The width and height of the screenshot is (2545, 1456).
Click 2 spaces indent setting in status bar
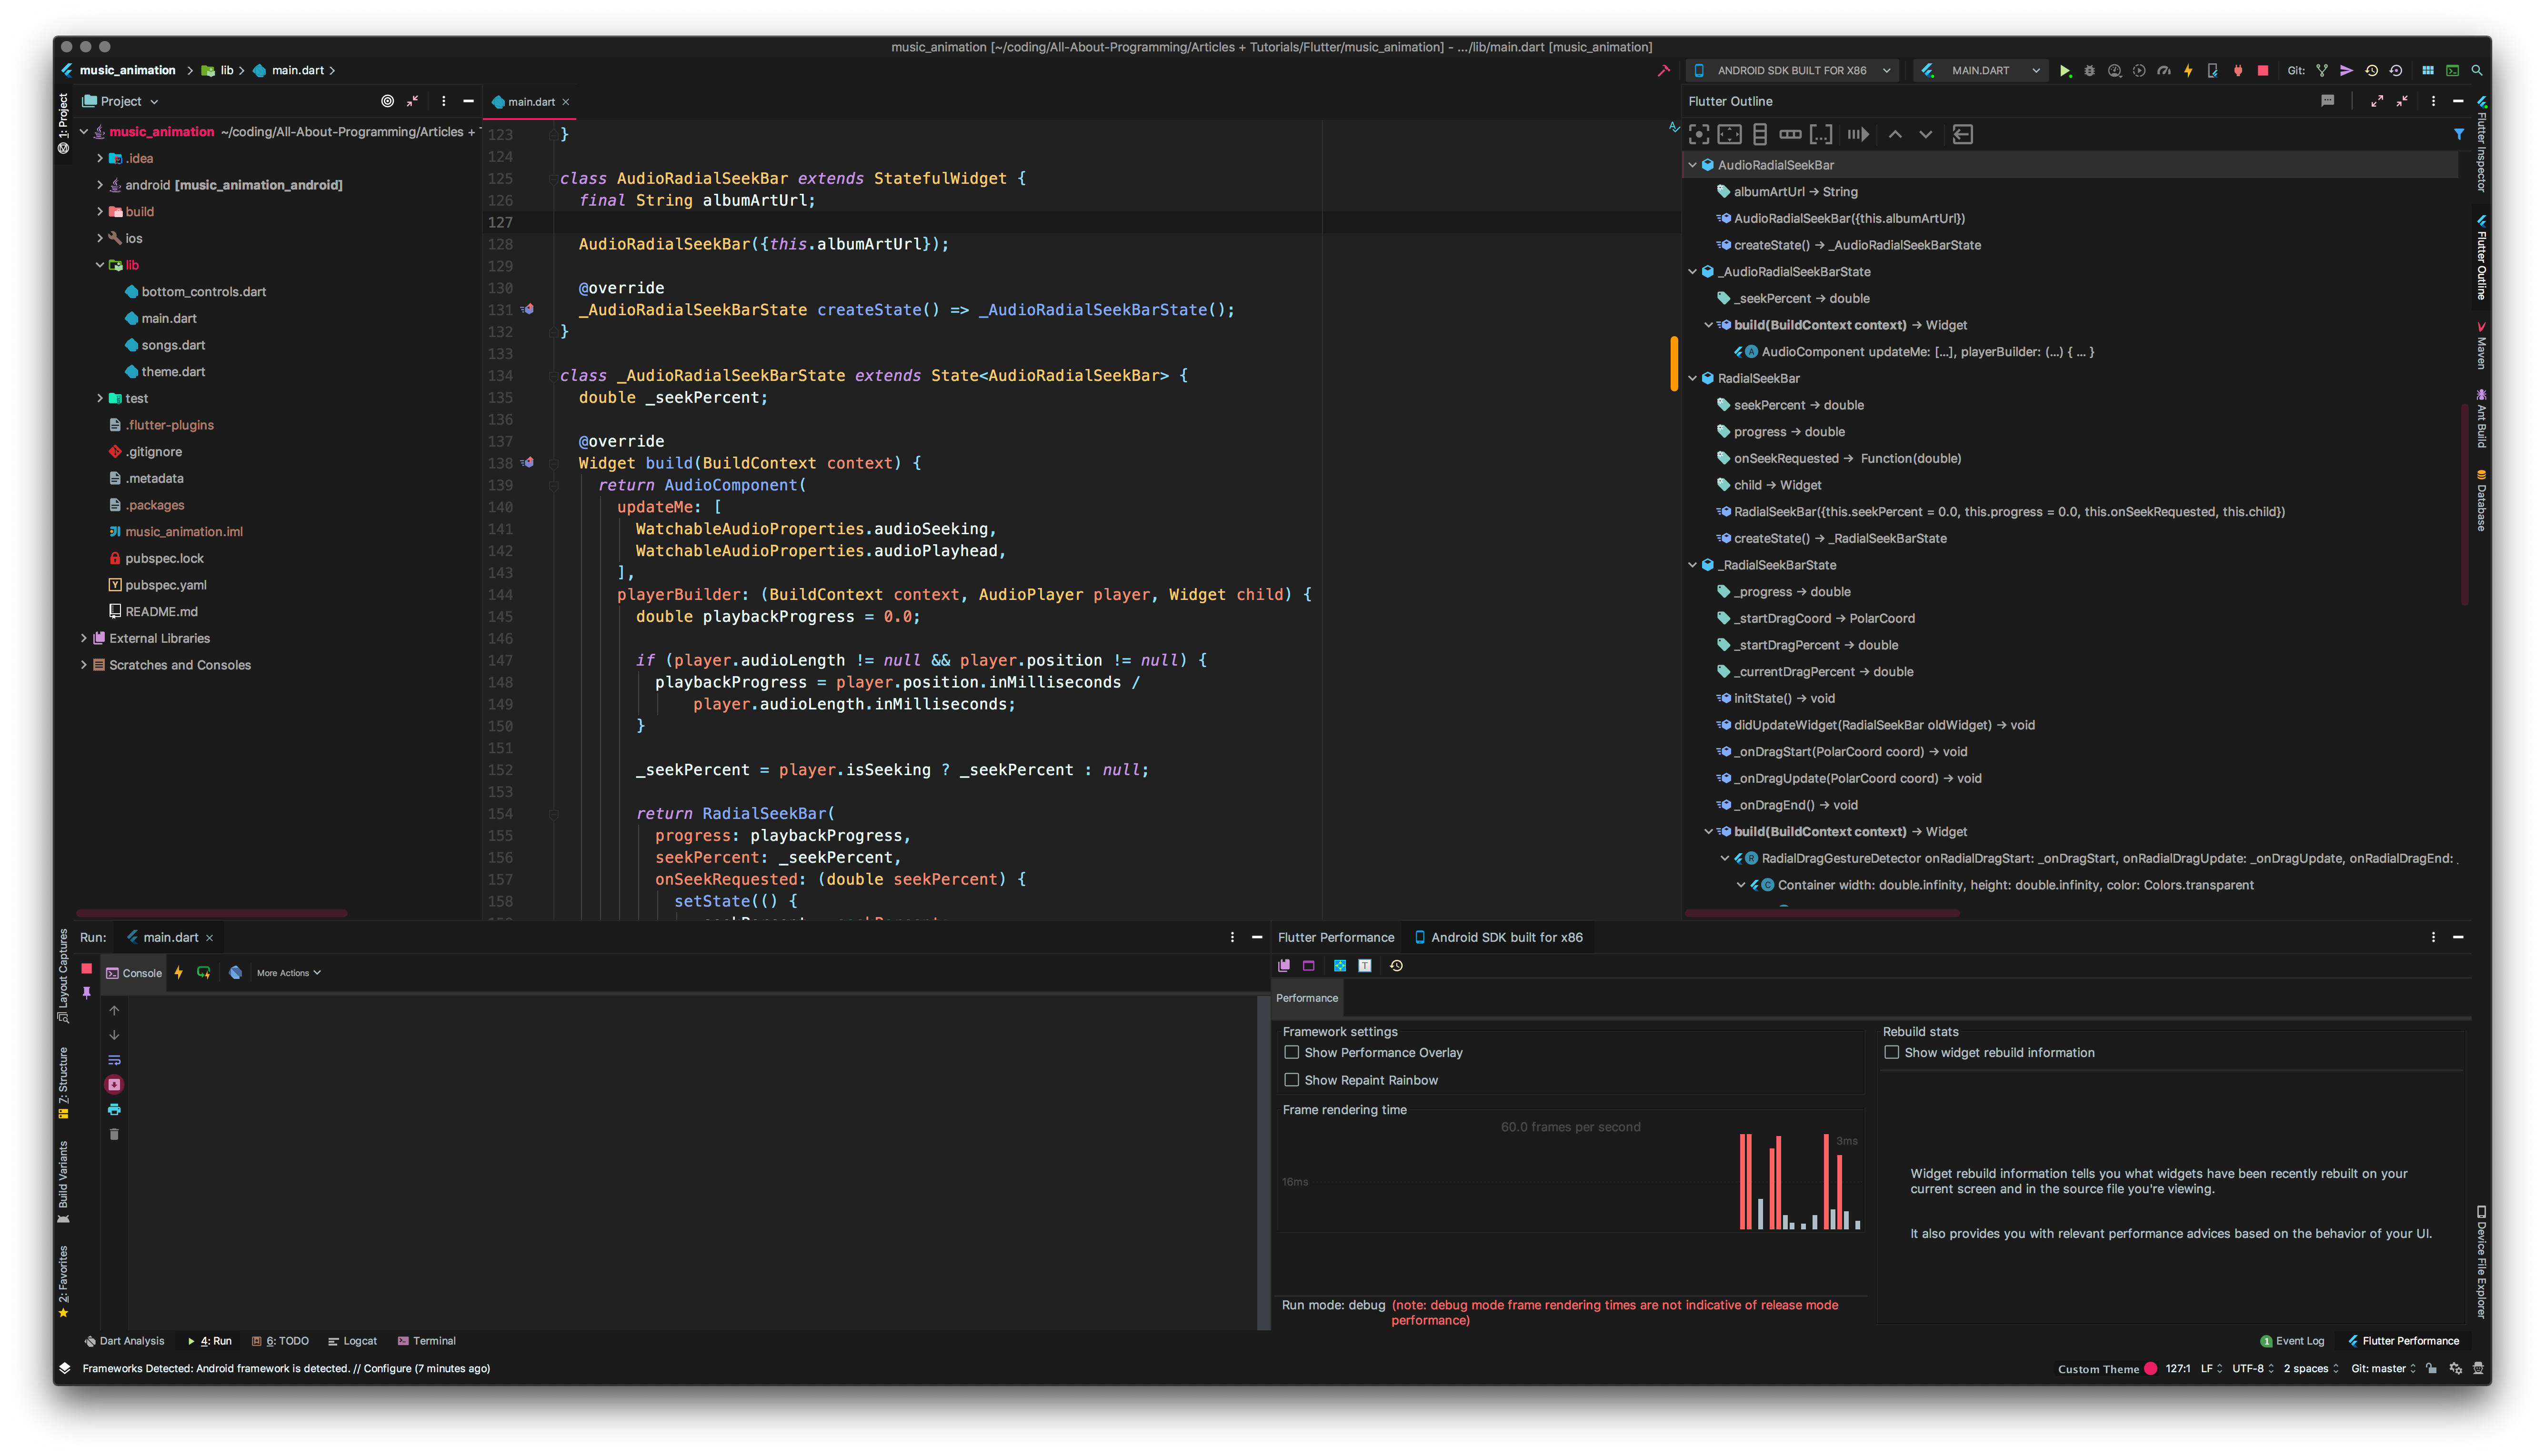[x=2310, y=1368]
